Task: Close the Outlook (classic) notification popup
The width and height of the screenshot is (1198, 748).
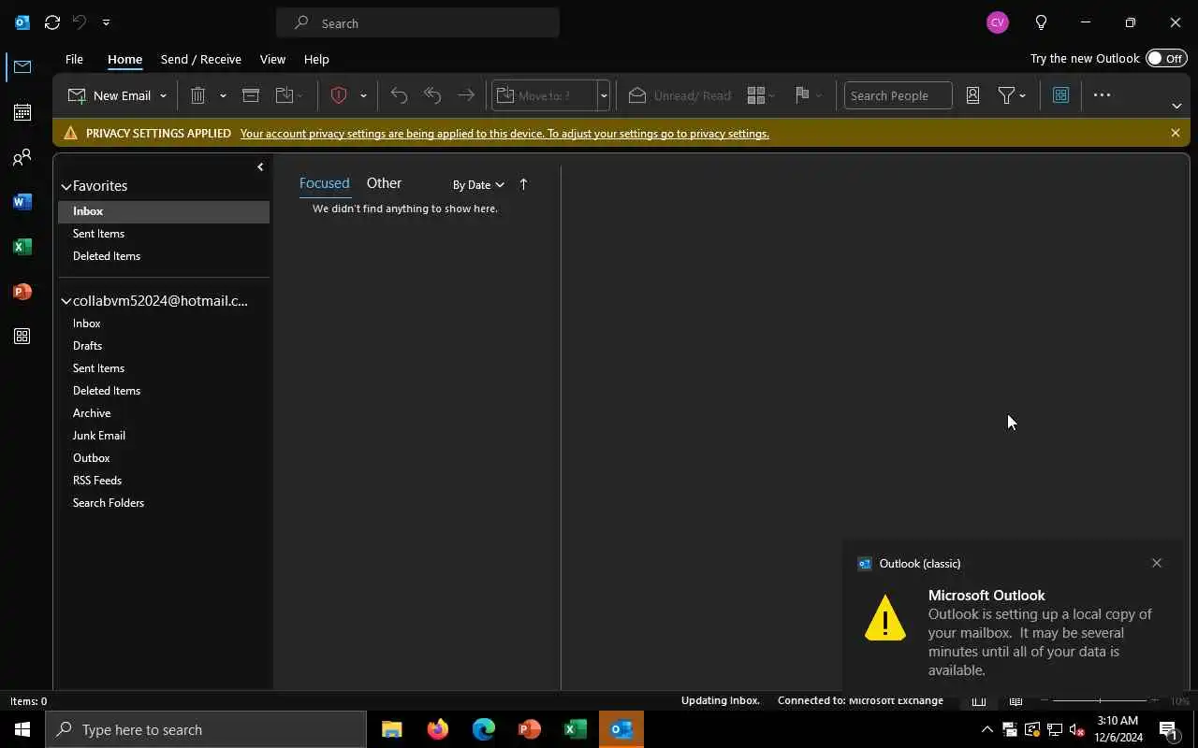Action: pos(1157,563)
